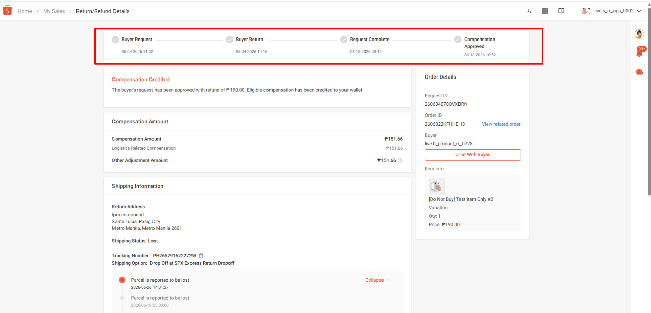Open the download icon in top bar
Viewport: 651px width, 313px height.
[529, 11]
